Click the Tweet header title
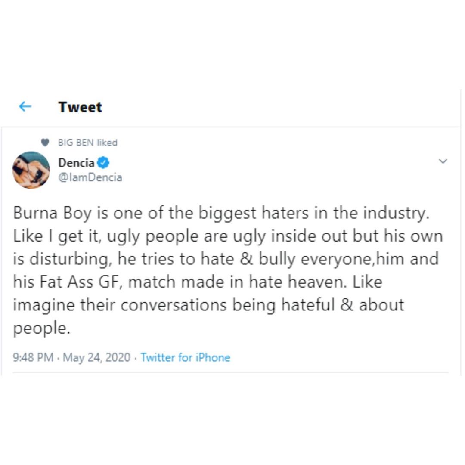Viewport: 465px width, 465px height. coord(80,107)
